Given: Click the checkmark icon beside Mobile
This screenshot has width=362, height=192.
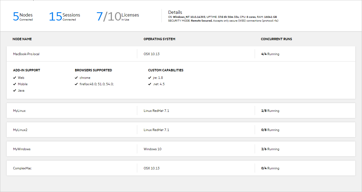Looking at the screenshot, I should pos(14,84).
